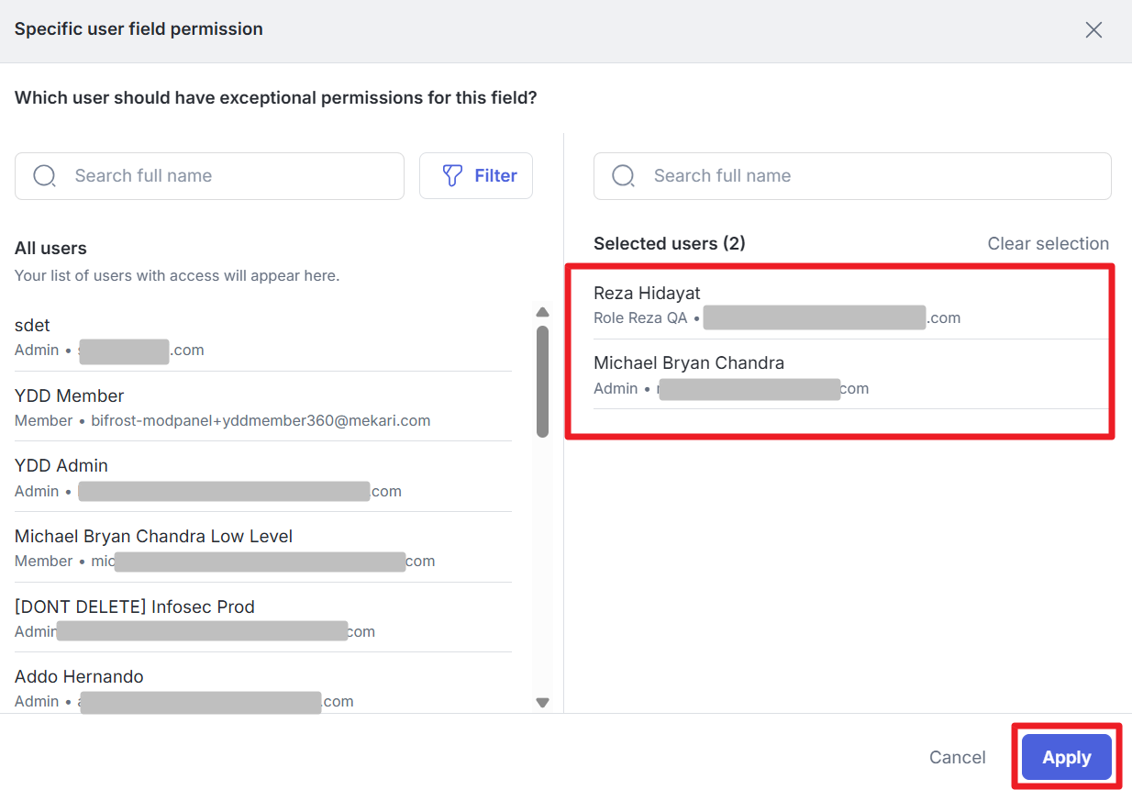1132x790 pixels.
Task: Focus the left Search full name field
Action: [229, 176]
